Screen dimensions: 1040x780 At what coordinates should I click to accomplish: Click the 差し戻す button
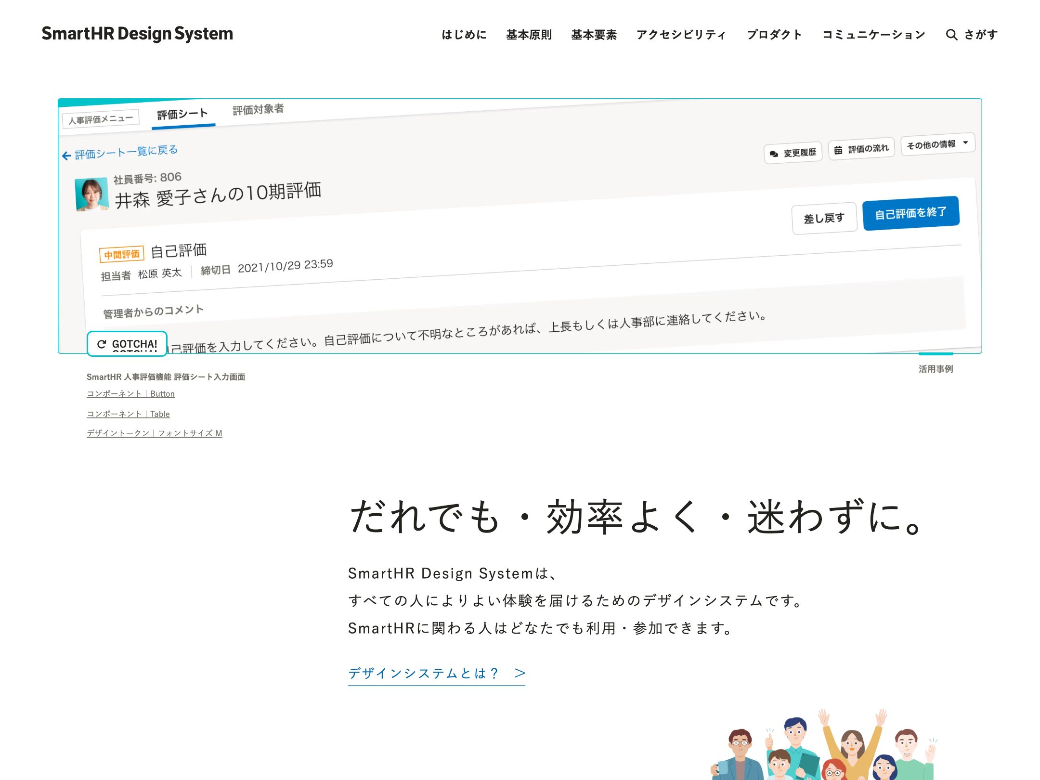pos(824,218)
